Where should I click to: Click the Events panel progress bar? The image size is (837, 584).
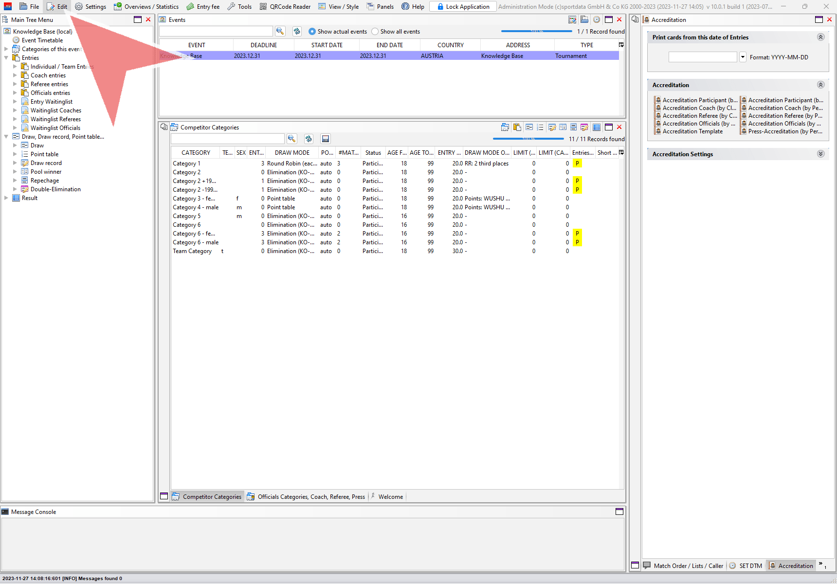click(536, 31)
